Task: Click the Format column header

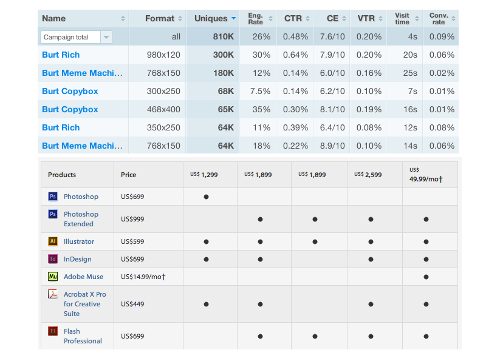Action: tap(161, 18)
